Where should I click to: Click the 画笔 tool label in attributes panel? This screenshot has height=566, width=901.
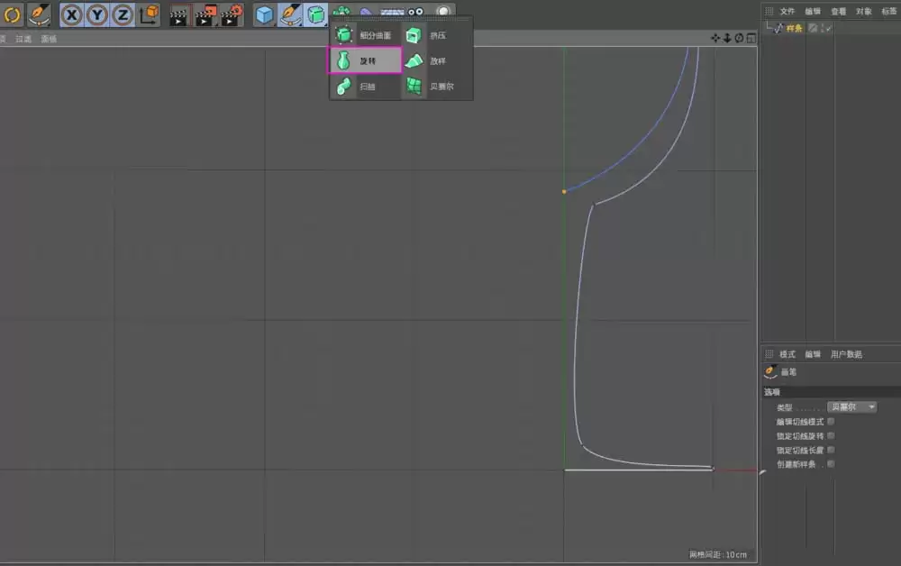[x=787, y=371]
